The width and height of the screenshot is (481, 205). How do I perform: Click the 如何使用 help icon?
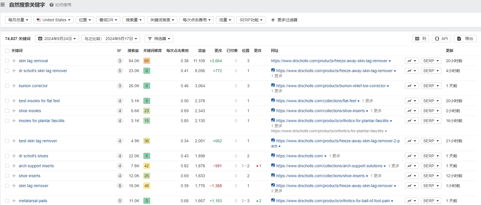(x=52, y=5)
